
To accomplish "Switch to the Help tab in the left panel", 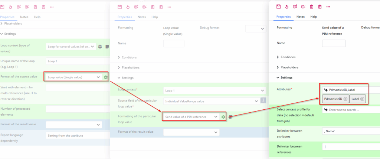I will pos(37,17).
